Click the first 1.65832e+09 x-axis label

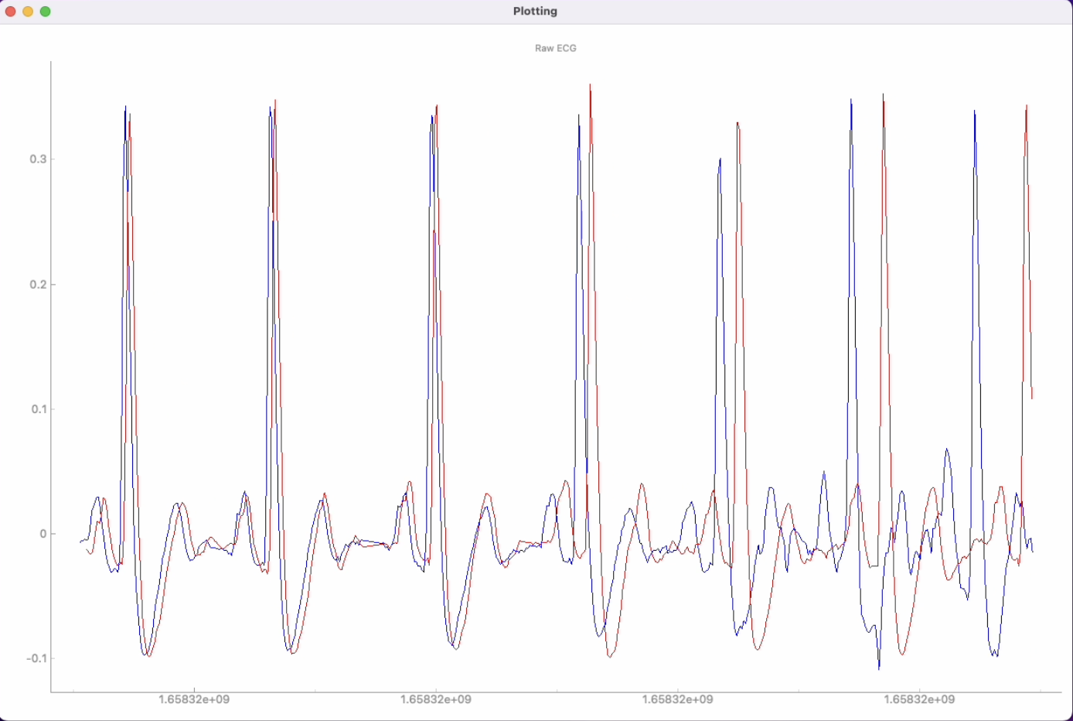(194, 699)
